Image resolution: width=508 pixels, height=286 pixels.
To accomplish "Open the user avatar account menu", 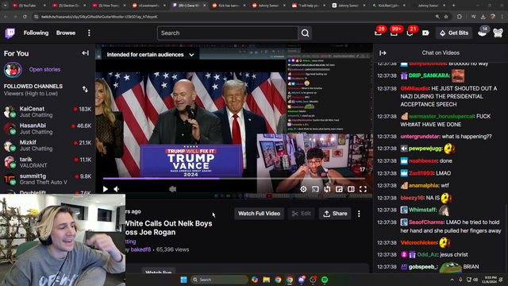I will (498, 33).
